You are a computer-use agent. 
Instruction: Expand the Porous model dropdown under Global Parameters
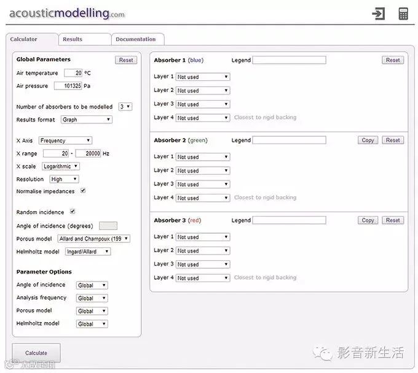94,239
